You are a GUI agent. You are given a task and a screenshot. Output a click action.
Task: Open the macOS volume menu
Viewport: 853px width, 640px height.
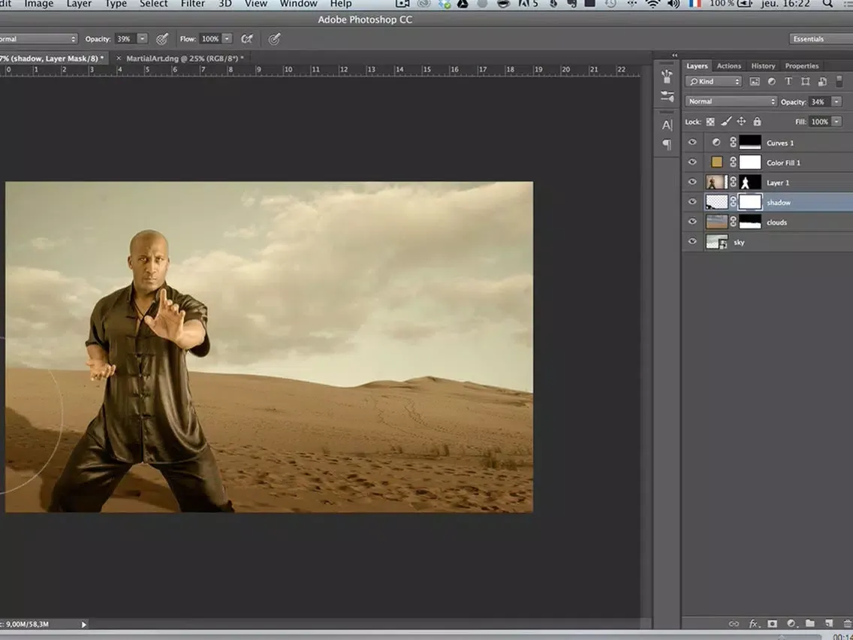(673, 4)
